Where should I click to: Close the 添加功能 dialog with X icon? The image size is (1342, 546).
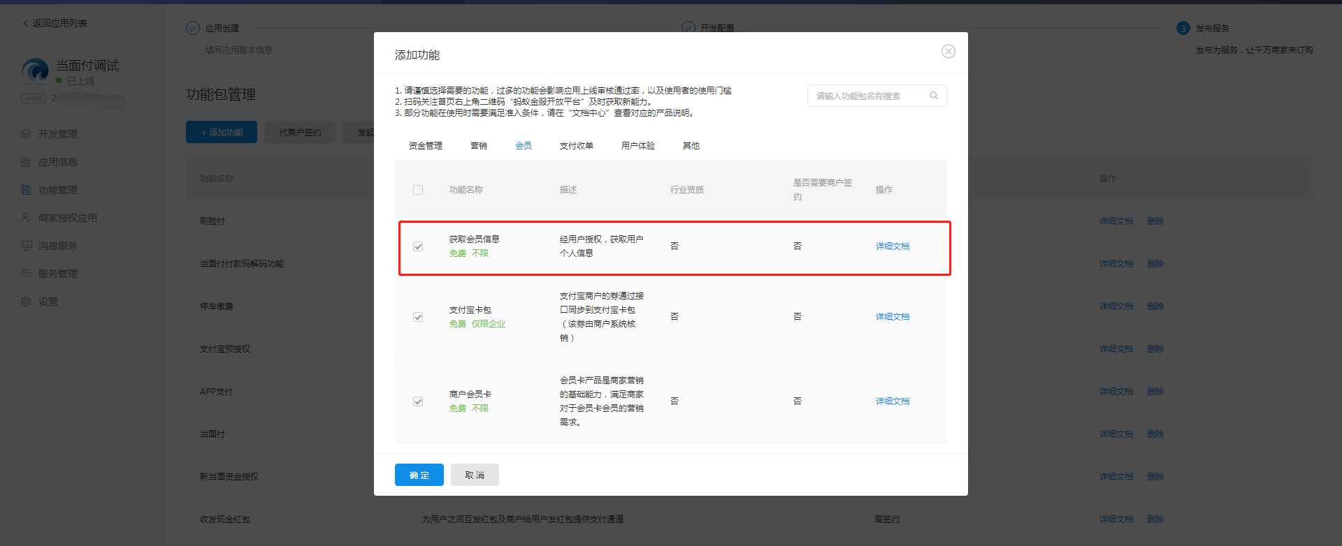tap(948, 52)
